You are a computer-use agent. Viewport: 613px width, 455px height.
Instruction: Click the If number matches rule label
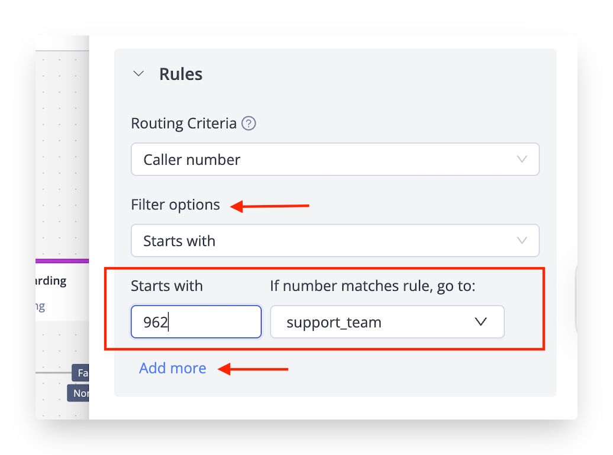[x=373, y=286]
